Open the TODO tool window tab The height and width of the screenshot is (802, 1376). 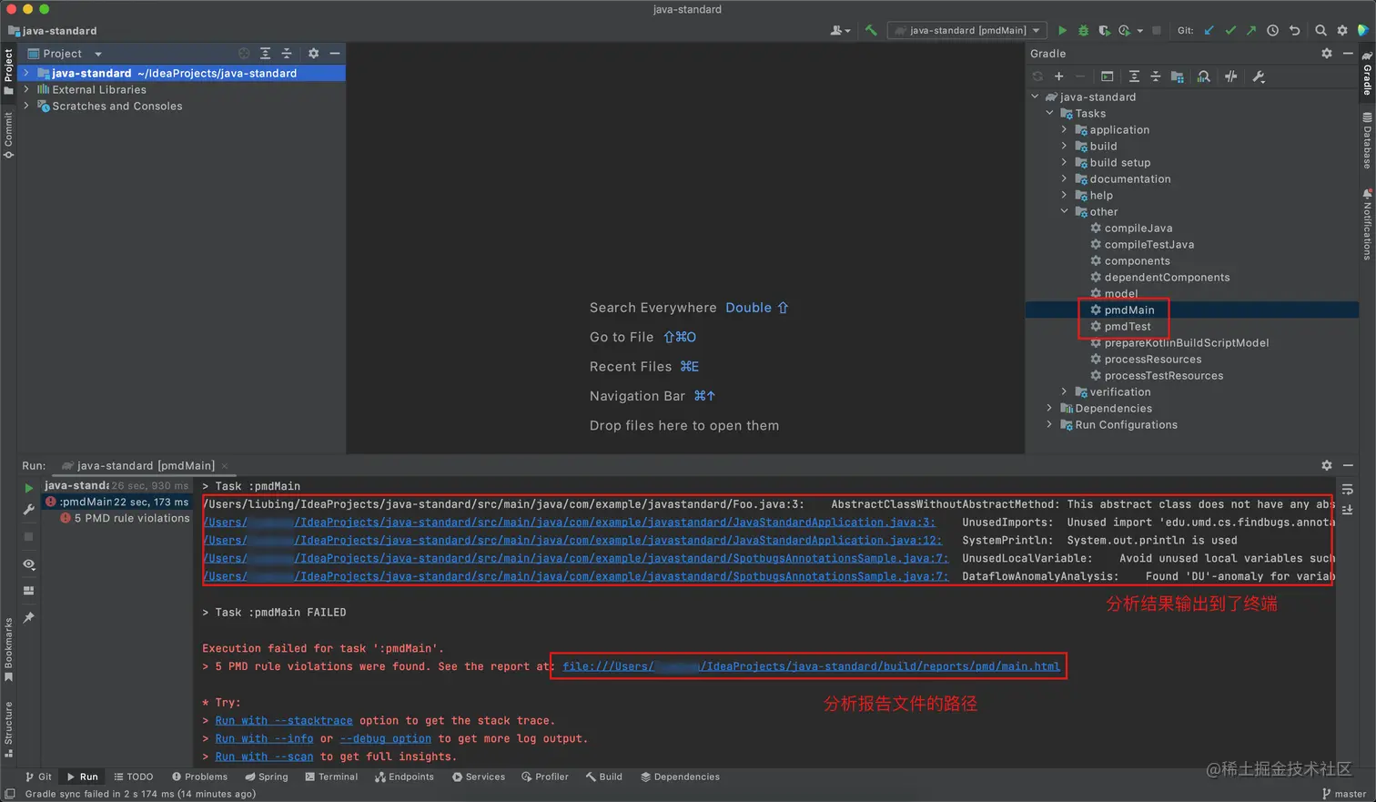pos(133,777)
